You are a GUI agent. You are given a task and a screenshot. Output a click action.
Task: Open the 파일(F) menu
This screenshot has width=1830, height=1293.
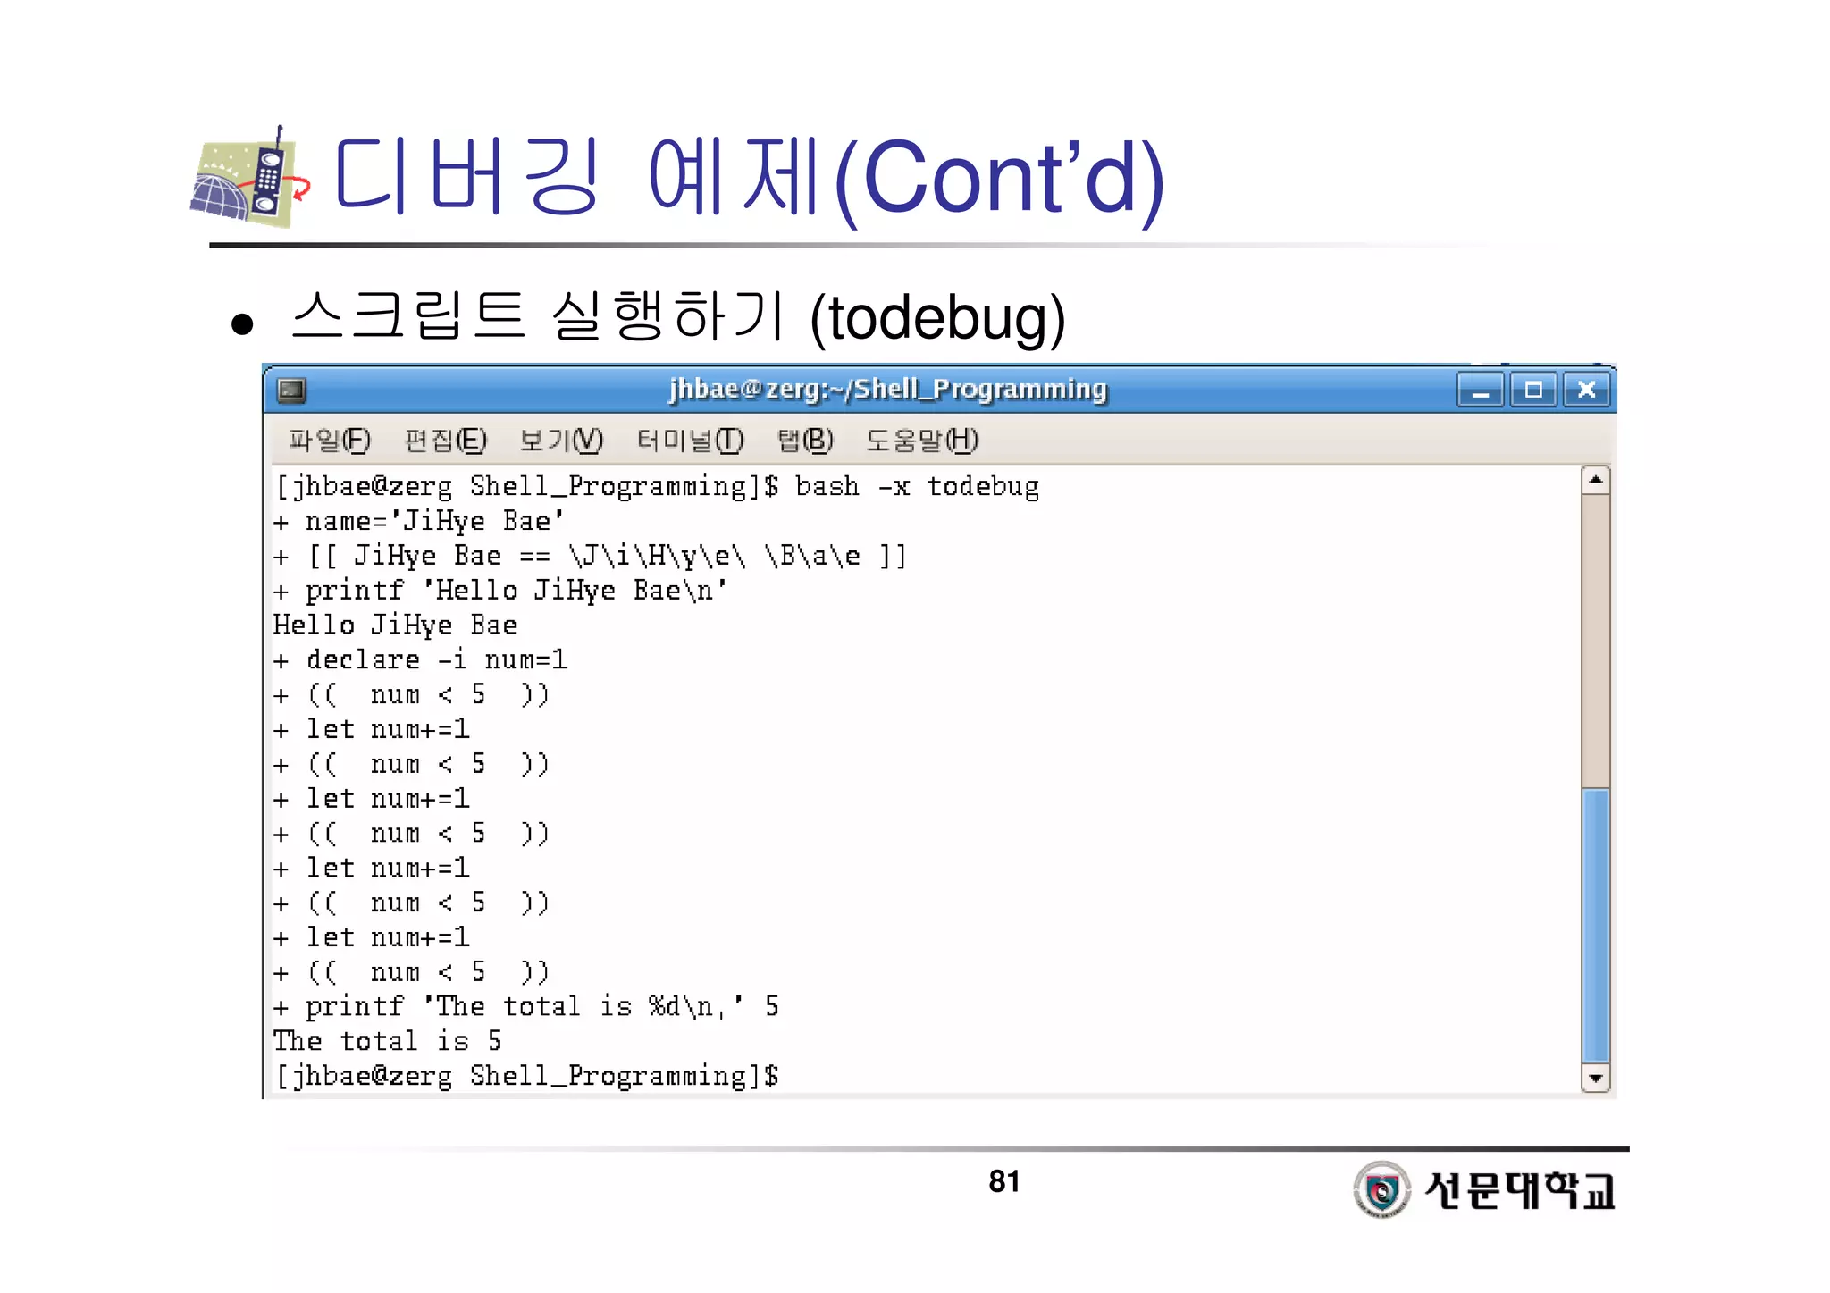click(329, 440)
